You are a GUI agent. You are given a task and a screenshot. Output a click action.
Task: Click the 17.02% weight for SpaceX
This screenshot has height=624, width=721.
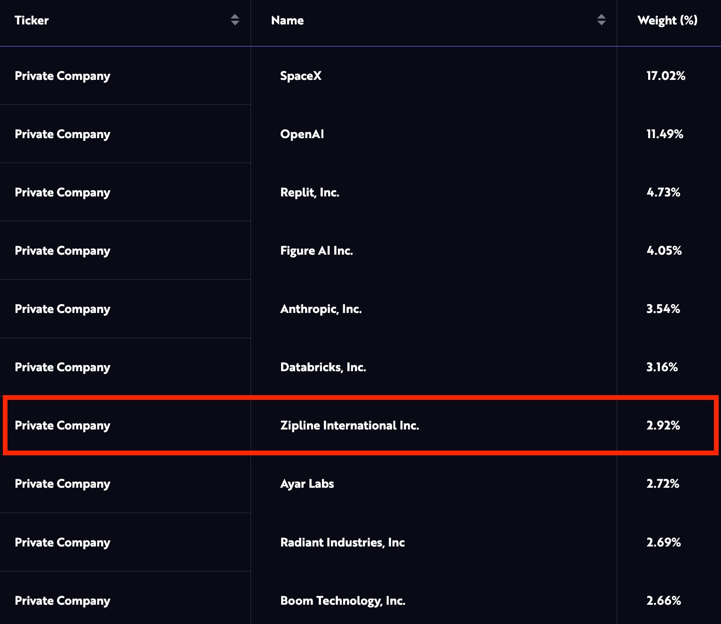click(x=666, y=76)
